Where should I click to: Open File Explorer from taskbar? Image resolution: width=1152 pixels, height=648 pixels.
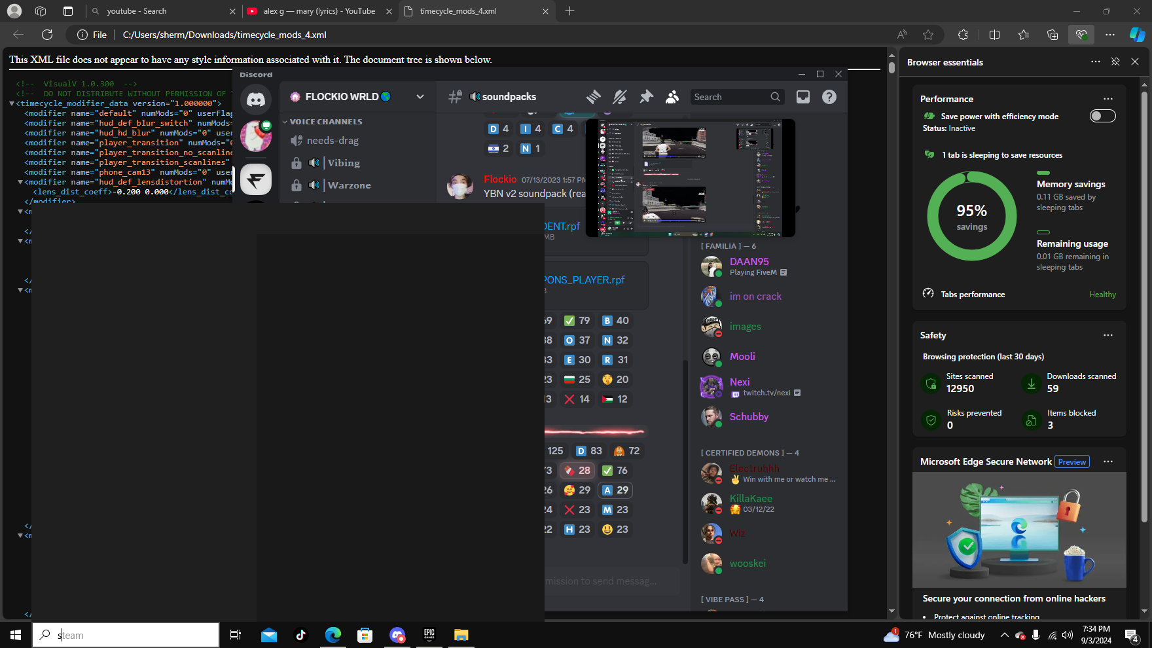pyautogui.click(x=461, y=635)
